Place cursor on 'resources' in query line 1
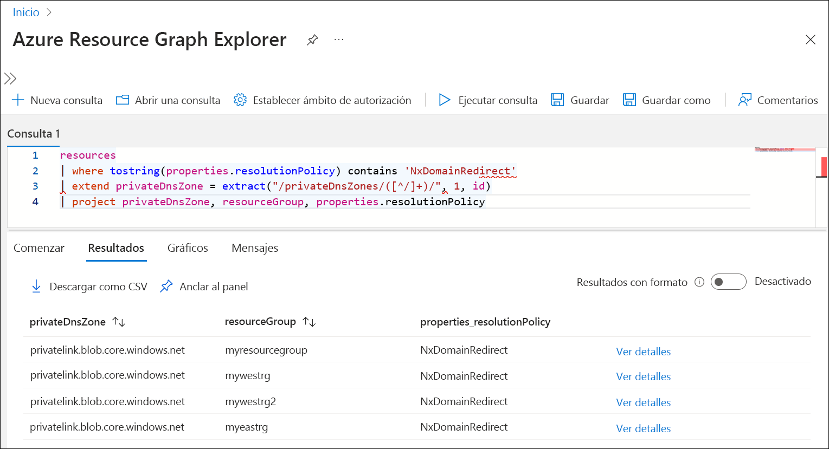Screen dimensions: 829x449 (x=88, y=155)
